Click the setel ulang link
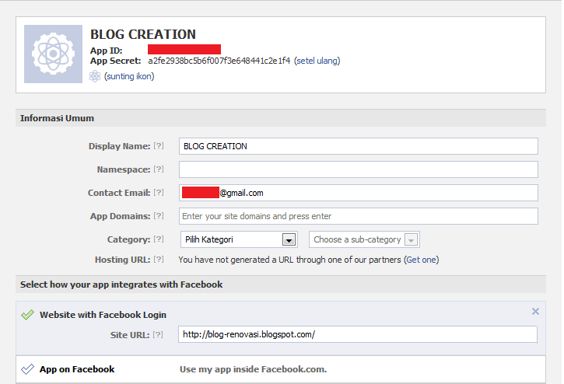 click(x=317, y=61)
